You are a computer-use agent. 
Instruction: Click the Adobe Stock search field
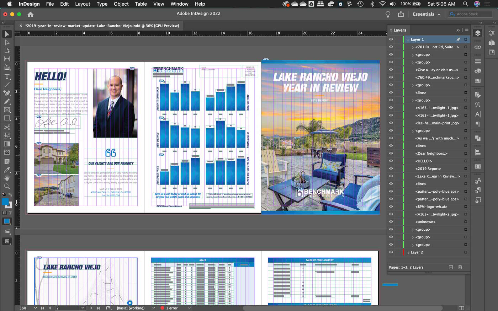470,14
